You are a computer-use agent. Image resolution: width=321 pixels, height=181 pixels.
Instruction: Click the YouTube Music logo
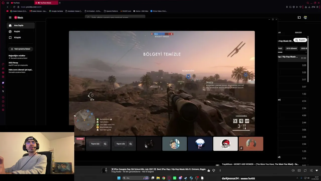click(19, 18)
